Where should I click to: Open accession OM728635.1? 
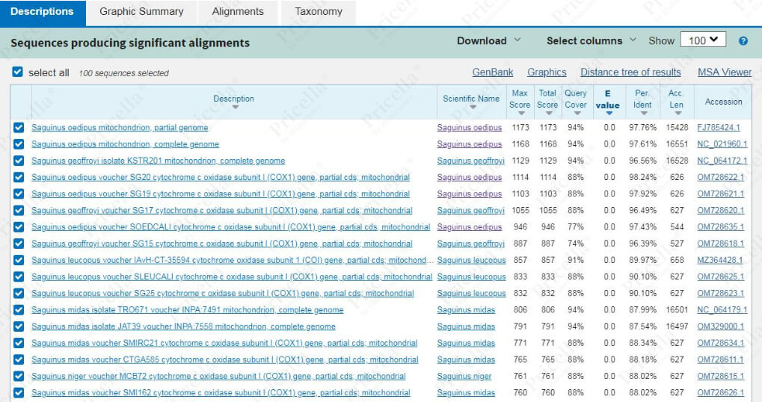tap(721, 226)
